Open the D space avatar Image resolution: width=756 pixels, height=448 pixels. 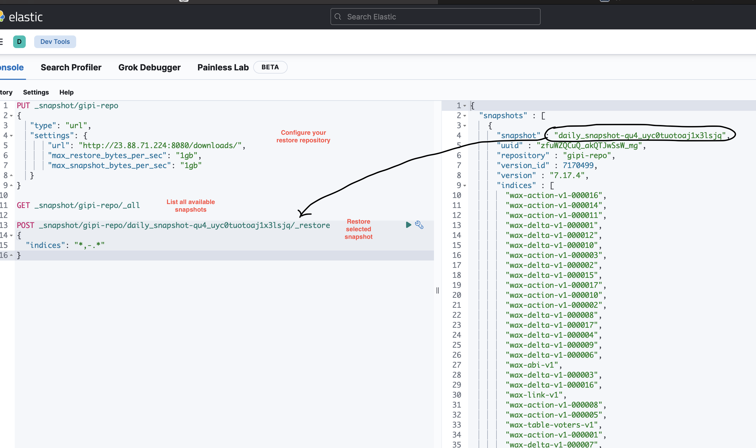(x=19, y=42)
